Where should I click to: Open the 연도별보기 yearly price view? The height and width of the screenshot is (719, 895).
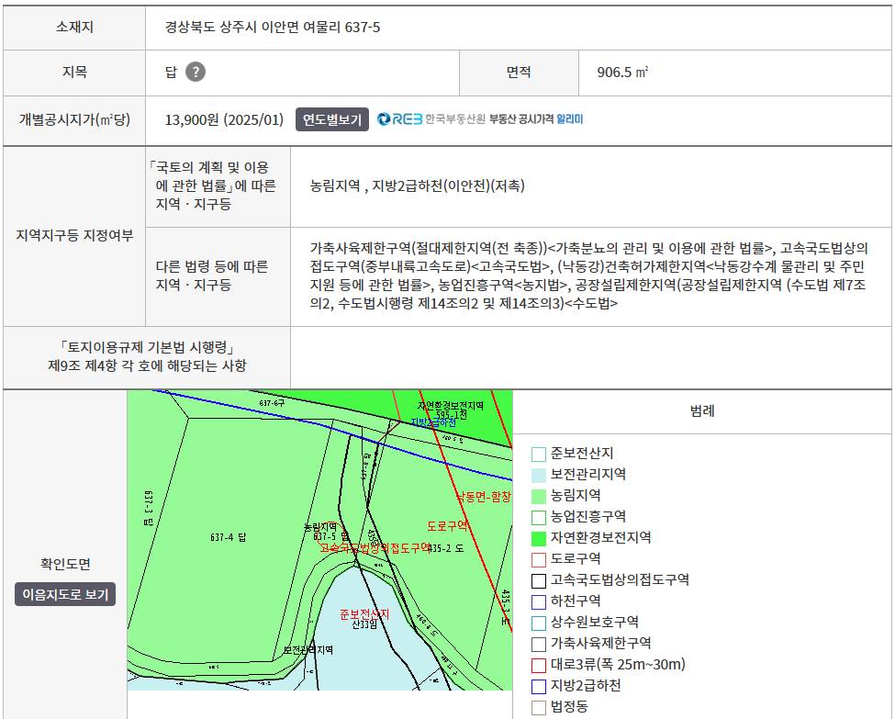[332, 119]
